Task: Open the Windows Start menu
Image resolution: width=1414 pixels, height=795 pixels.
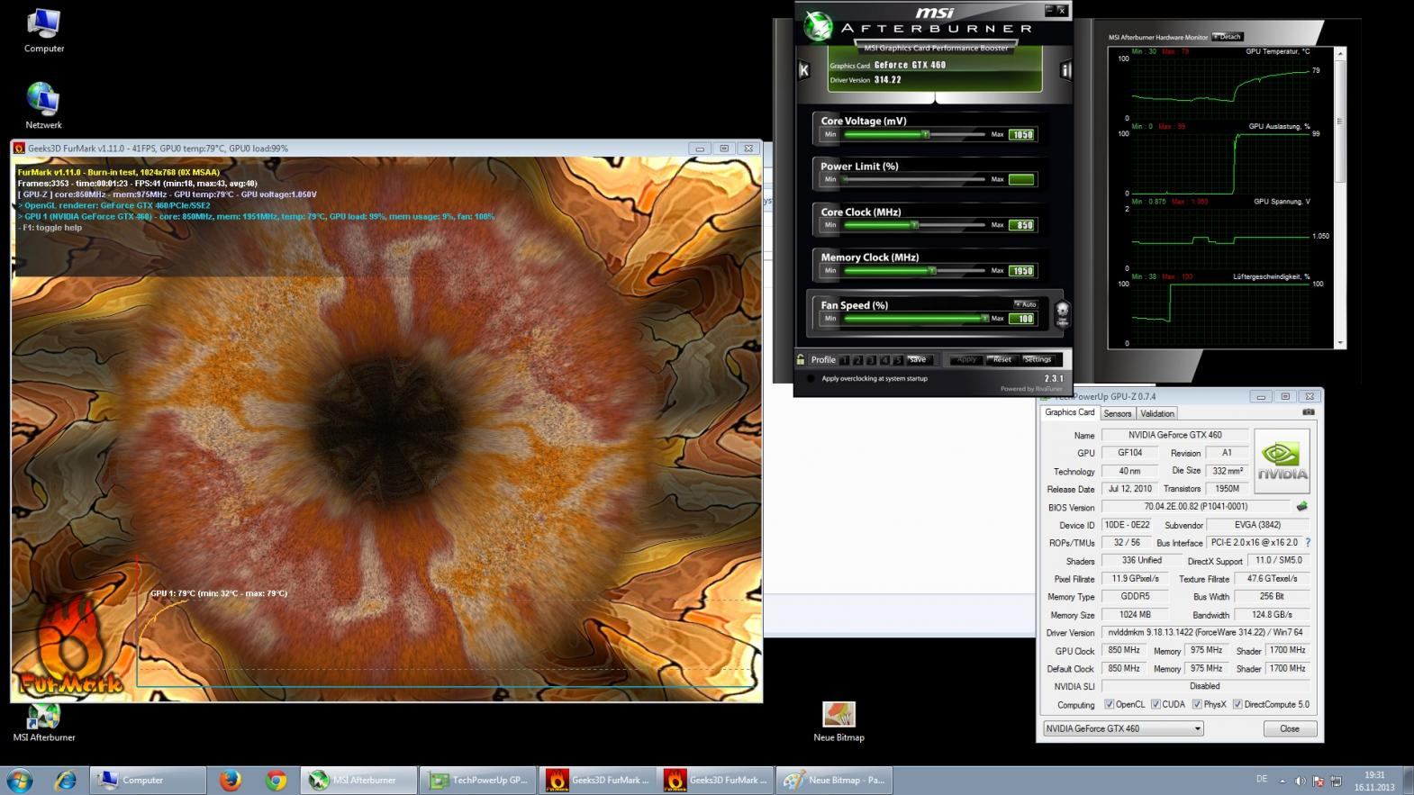Action: click(20, 780)
